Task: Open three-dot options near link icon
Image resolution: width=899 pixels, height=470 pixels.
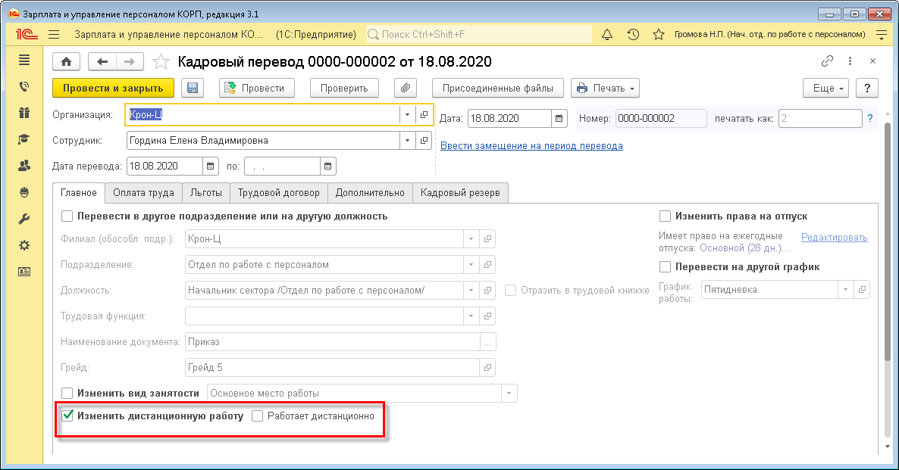Action: [x=850, y=61]
